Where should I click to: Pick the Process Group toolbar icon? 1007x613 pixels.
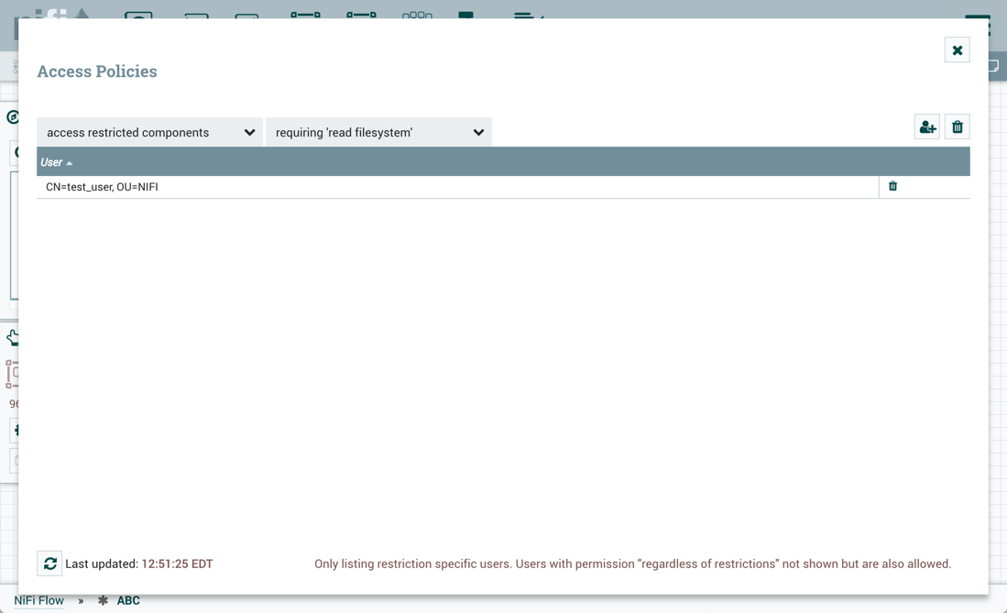tap(305, 13)
